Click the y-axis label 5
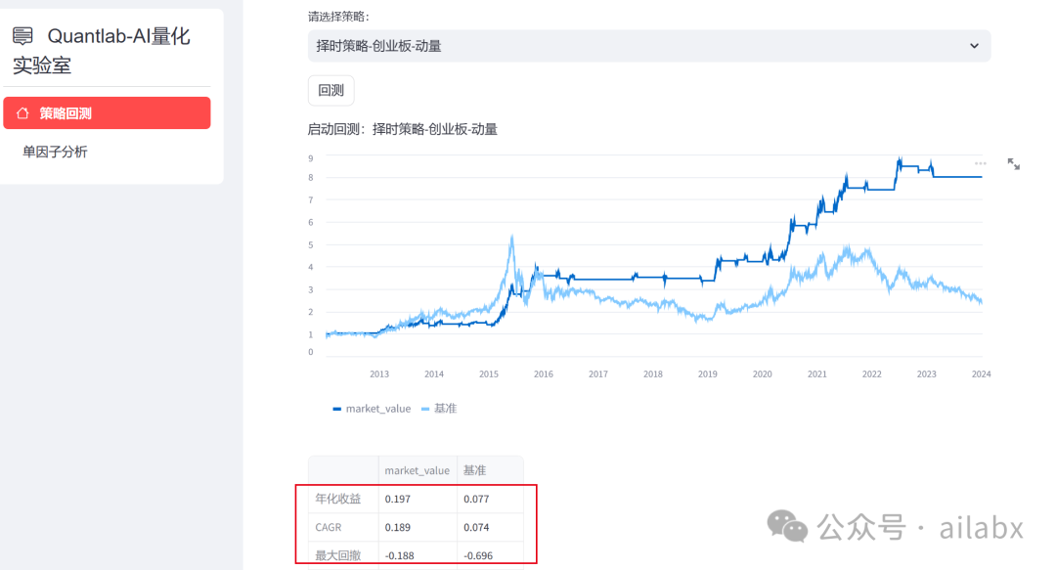 [311, 245]
